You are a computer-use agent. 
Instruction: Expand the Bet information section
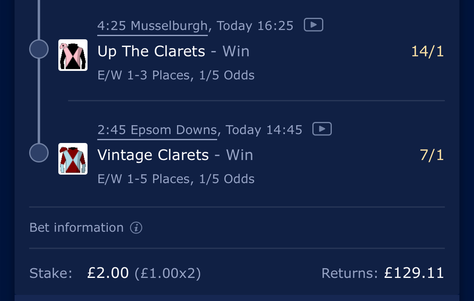[x=77, y=228]
